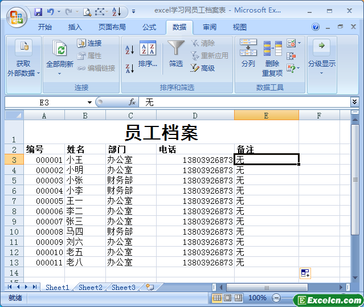Expand the Outline (分级显示) dropdown

click(321, 57)
